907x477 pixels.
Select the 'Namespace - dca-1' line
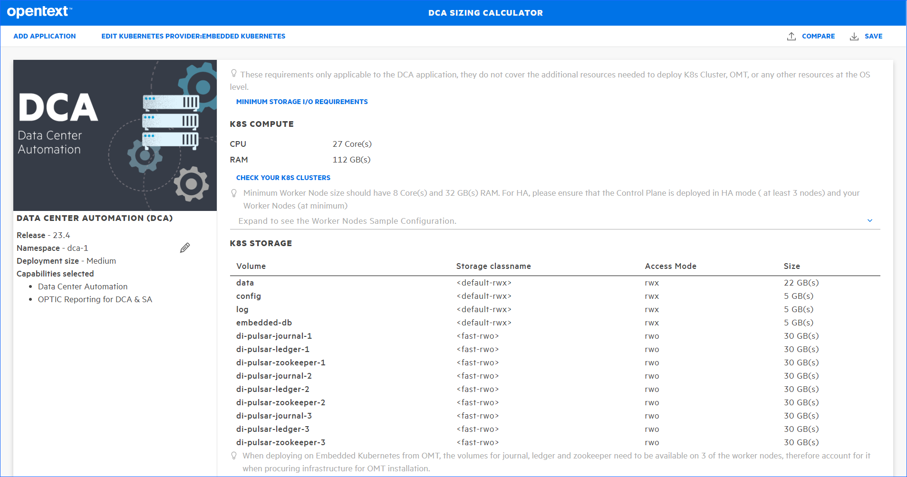pos(52,248)
